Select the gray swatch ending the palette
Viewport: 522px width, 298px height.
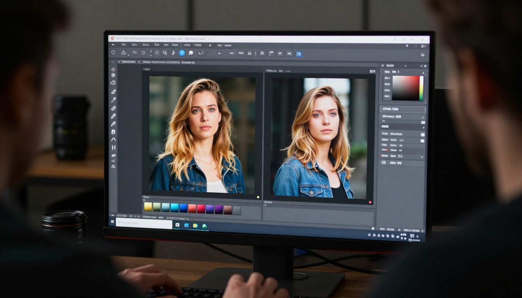(x=237, y=210)
